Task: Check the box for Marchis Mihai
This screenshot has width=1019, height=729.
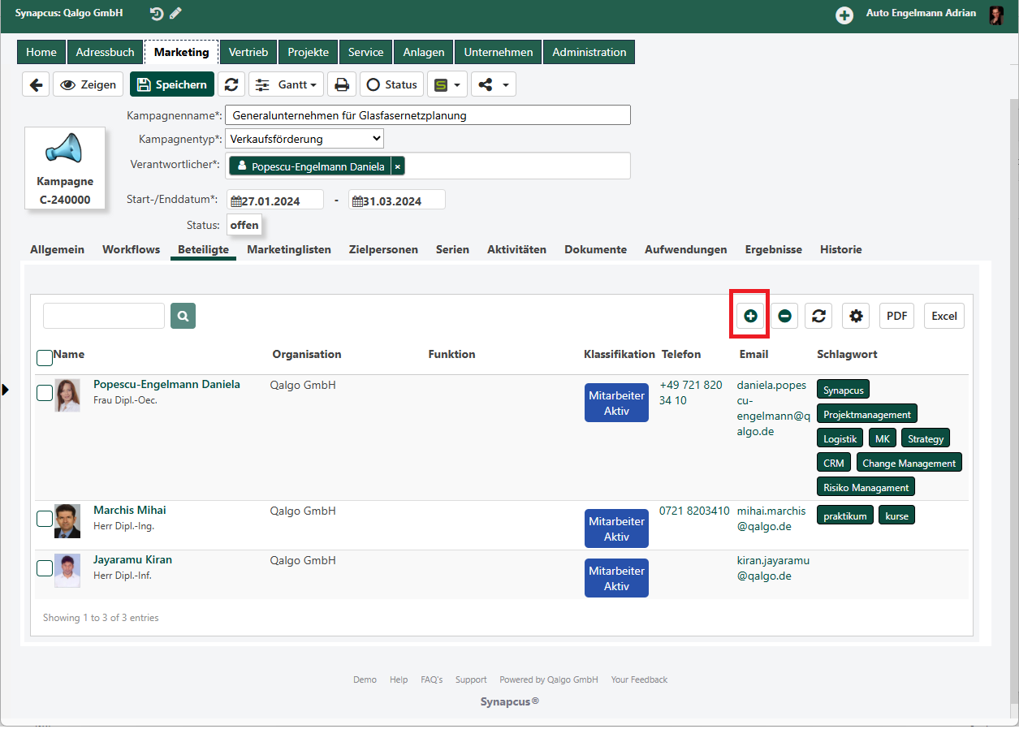Action: [x=45, y=519]
